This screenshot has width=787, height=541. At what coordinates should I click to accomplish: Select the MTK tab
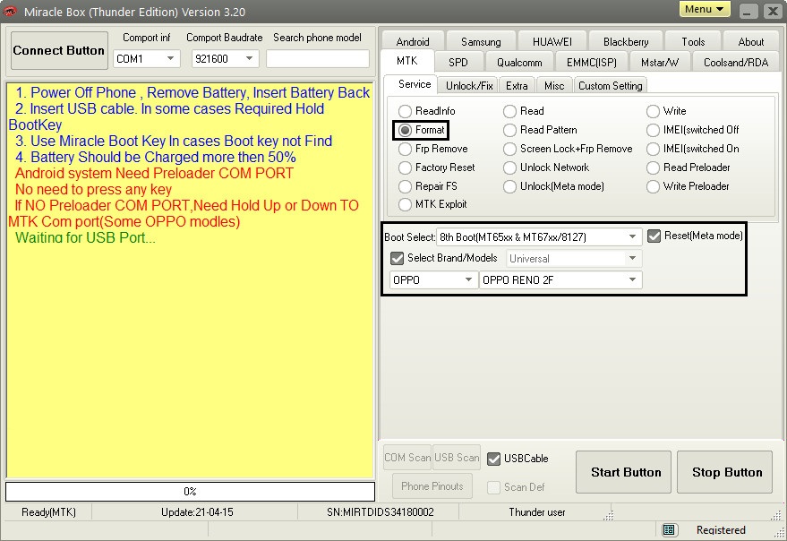coord(407,61)
